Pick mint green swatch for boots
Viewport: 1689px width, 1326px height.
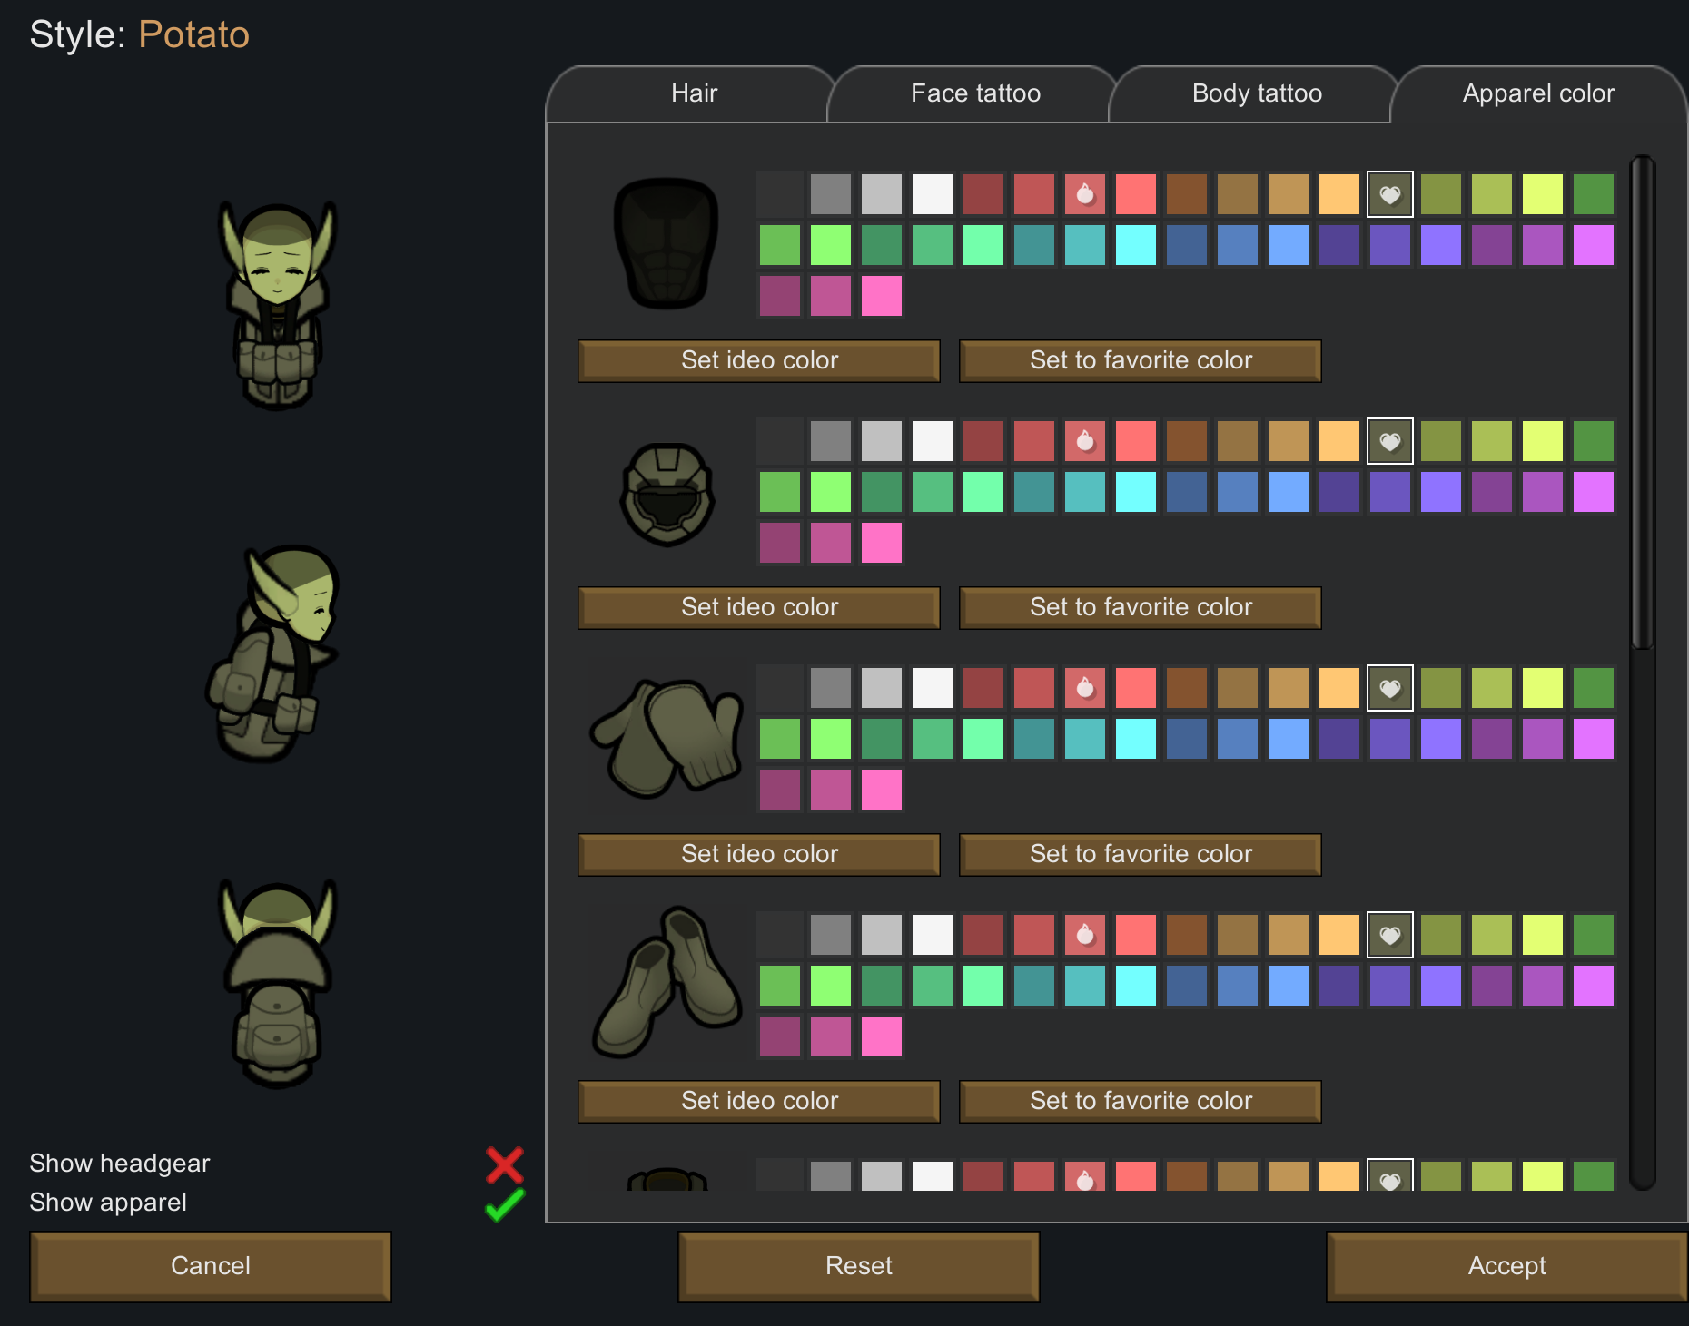[x=983, y=986]
